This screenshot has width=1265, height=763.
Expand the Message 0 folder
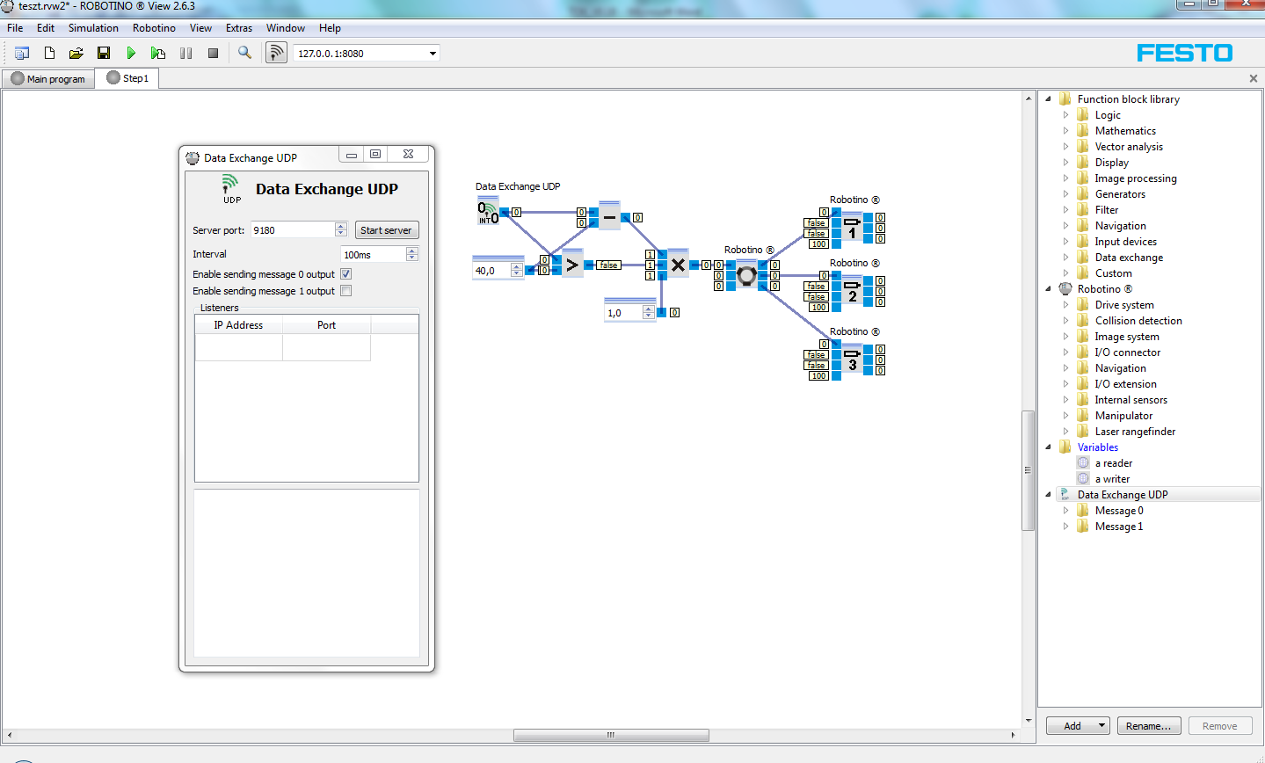pos(1065,511)
